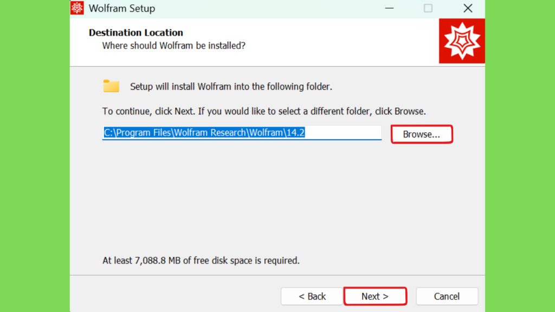The height and width of the screenshot is (312, 555).
Task: Click the Destination Location heading
Action: [136, 32]
